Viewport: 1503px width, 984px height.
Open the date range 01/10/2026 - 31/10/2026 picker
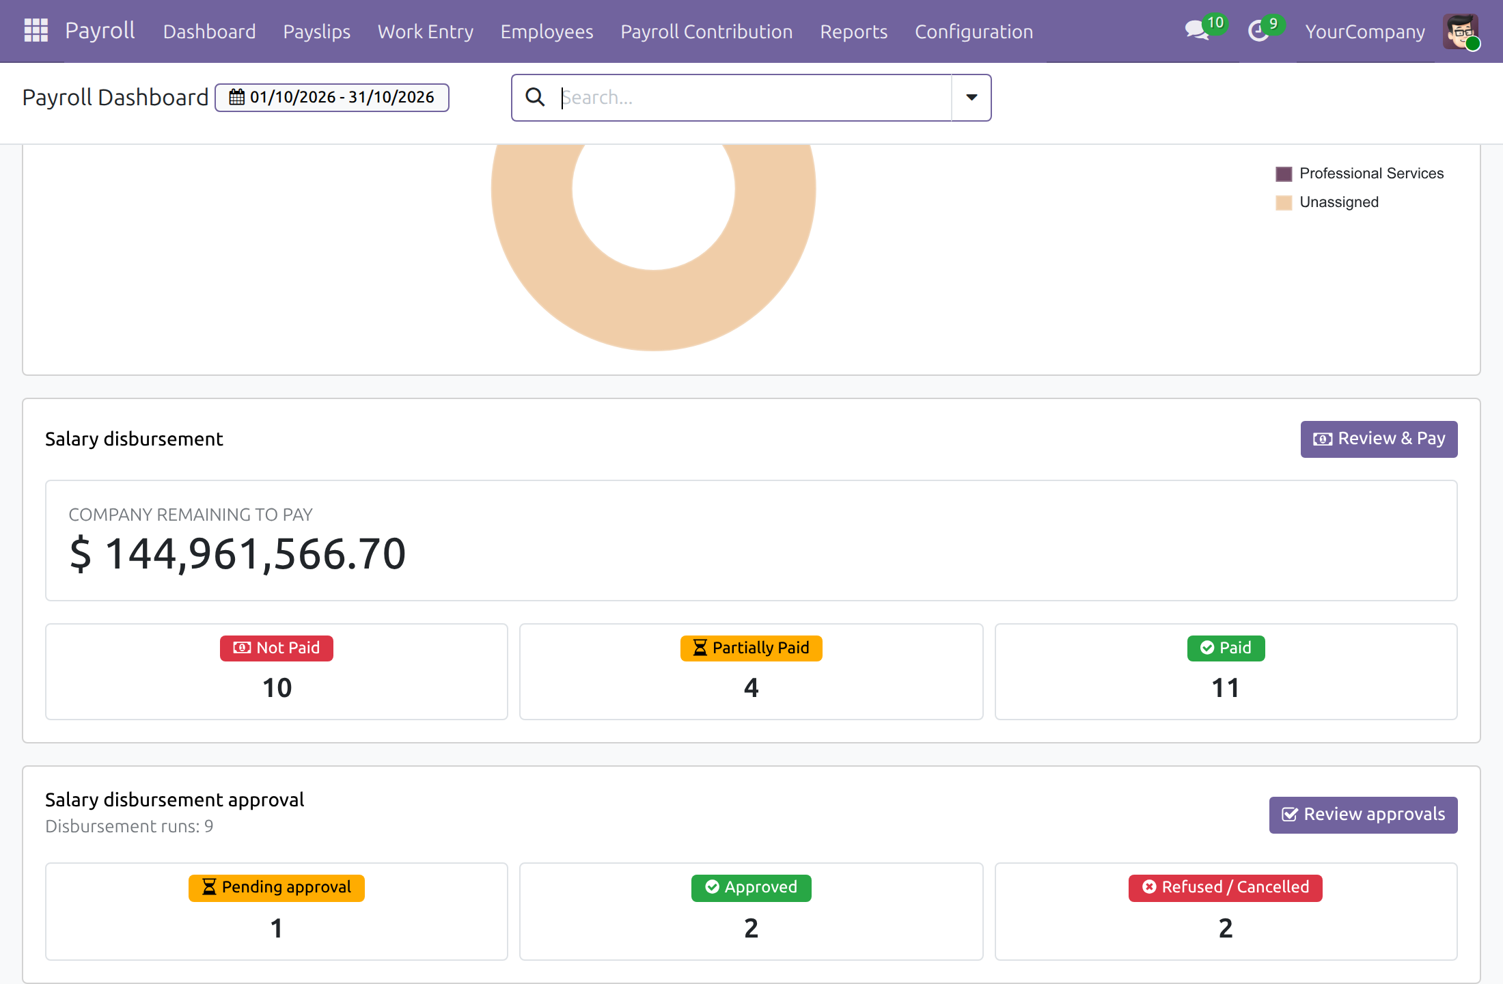coord(332,97)
